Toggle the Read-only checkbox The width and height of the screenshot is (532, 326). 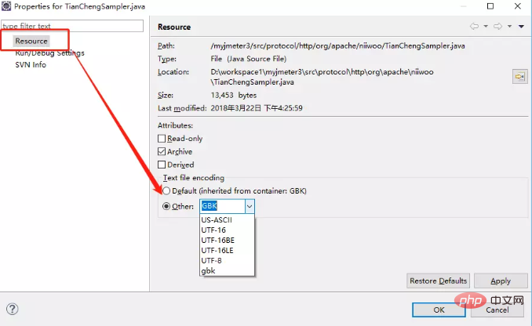[162, 139]
